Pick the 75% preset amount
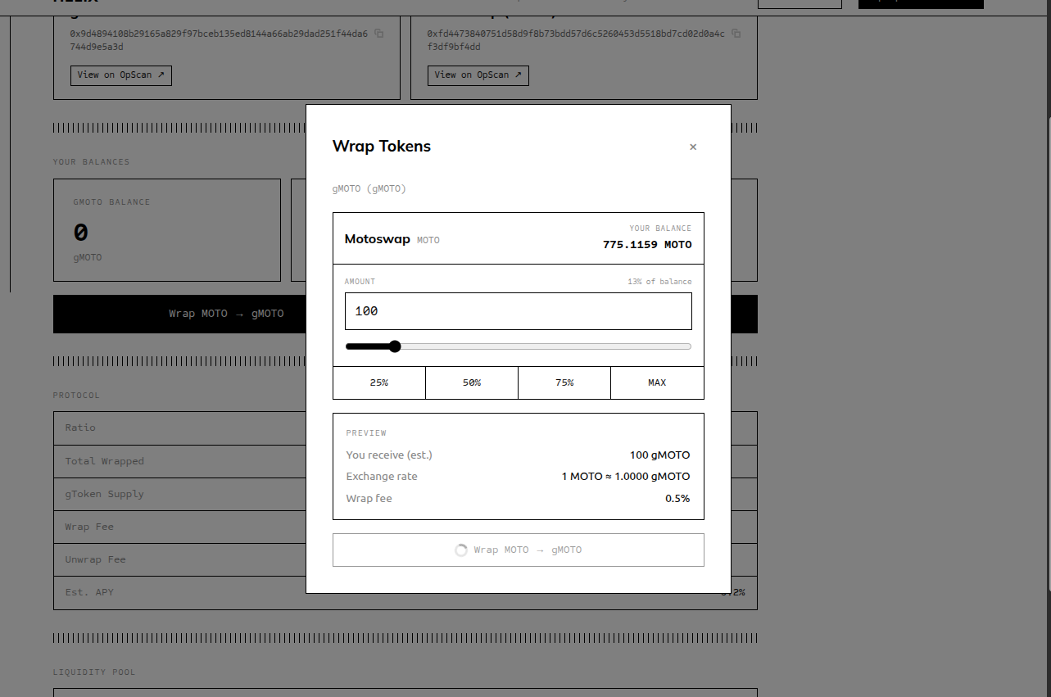Viewport: 1051px width, 697px height. tap(564, 382)
